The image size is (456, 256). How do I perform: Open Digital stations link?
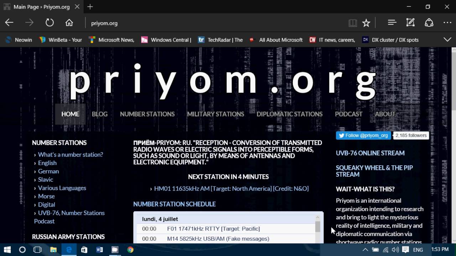click(47, 204)
